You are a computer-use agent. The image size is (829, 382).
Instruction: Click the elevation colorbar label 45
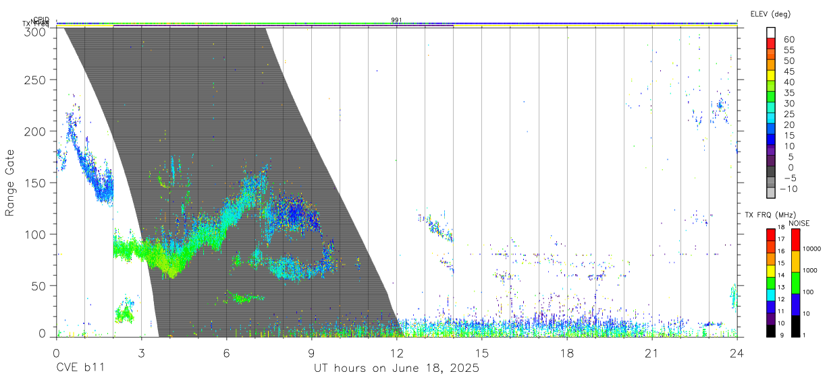pos(788,71)
